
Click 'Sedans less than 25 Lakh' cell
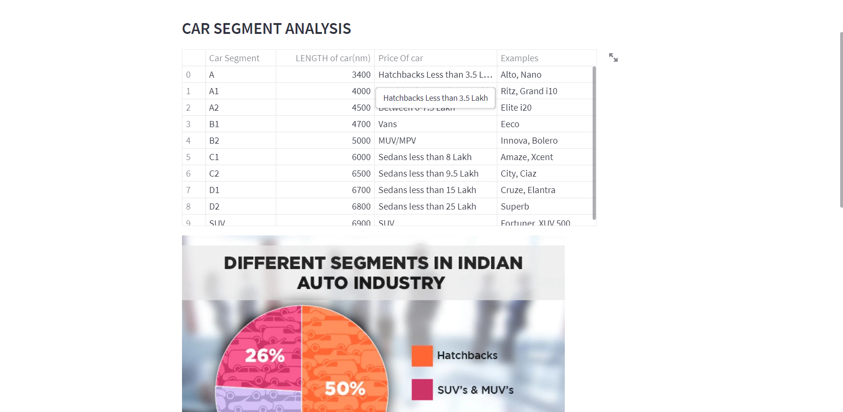[436, 206]
